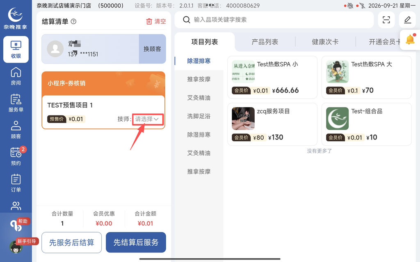This screenshot has height=262, width=420.
Task: Select the Test热敷SPA 大 item thumbnail
Action: [337, 71]
